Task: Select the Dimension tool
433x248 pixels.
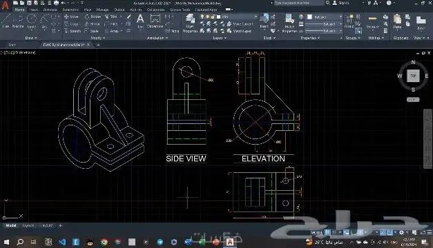Action: 155,21
